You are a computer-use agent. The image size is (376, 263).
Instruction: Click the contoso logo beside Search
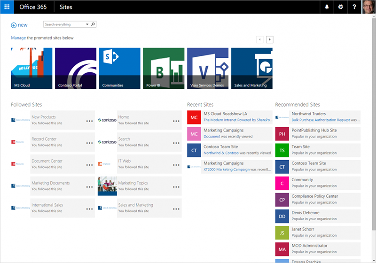[107, 142]
